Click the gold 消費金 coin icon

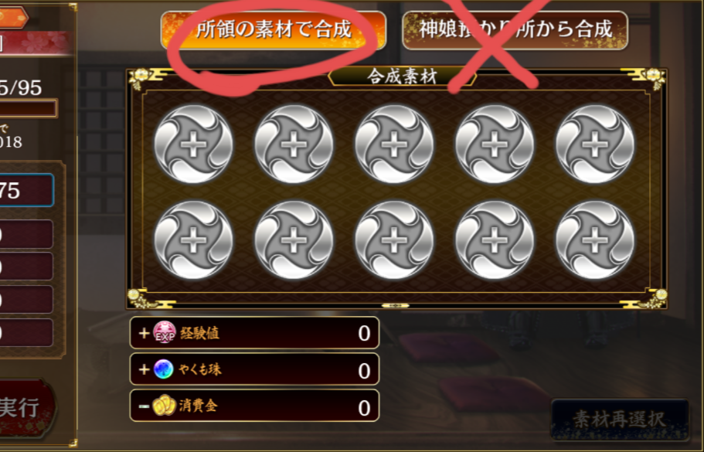[x=164, y=406]
